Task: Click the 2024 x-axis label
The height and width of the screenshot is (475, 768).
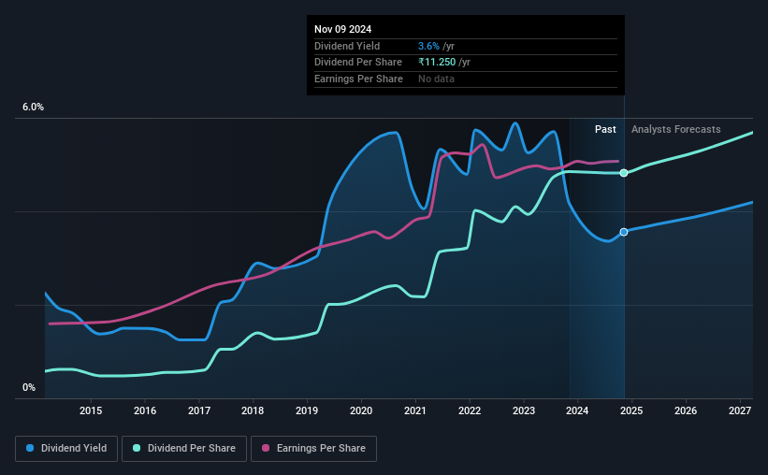Action: coord(577,410)
